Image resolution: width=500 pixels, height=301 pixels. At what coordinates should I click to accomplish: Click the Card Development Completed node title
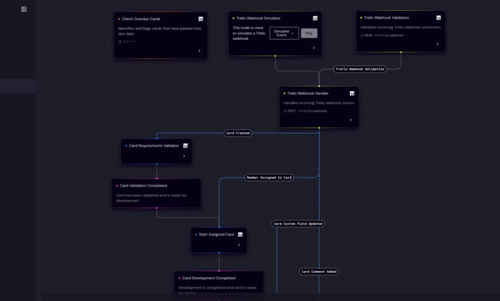(x=209, y=278)
